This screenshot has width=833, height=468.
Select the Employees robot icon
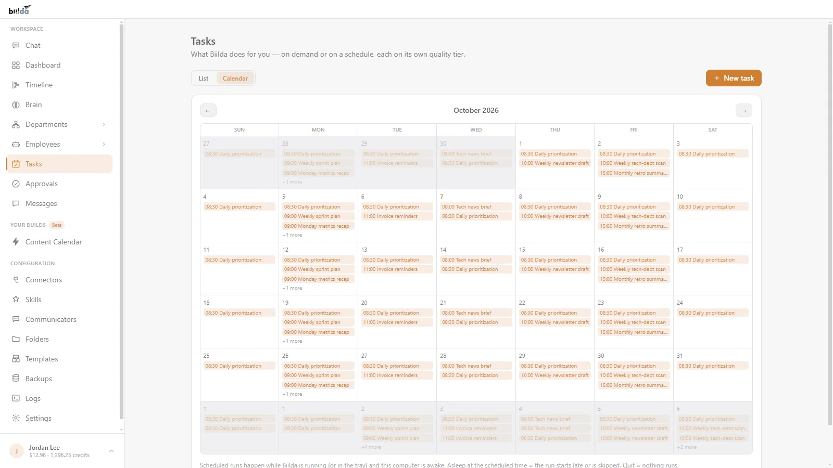pyautogui.click(x=16, y=144)
